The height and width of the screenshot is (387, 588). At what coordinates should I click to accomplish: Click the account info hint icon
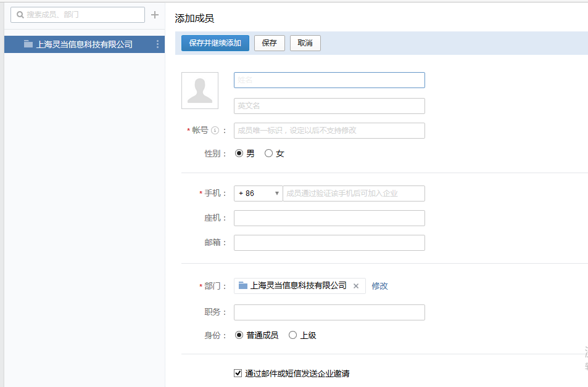(215, 131)
